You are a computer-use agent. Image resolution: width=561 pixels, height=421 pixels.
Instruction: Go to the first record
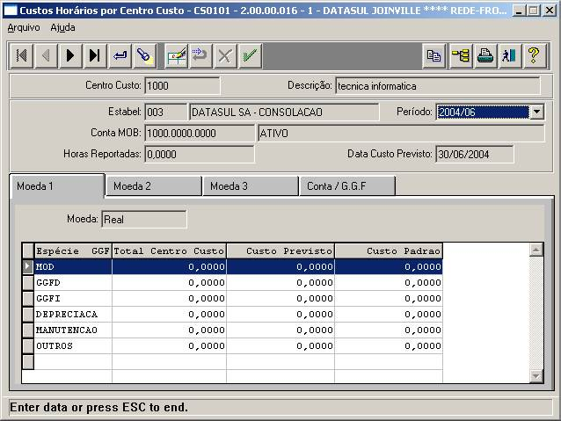(21, 55)
